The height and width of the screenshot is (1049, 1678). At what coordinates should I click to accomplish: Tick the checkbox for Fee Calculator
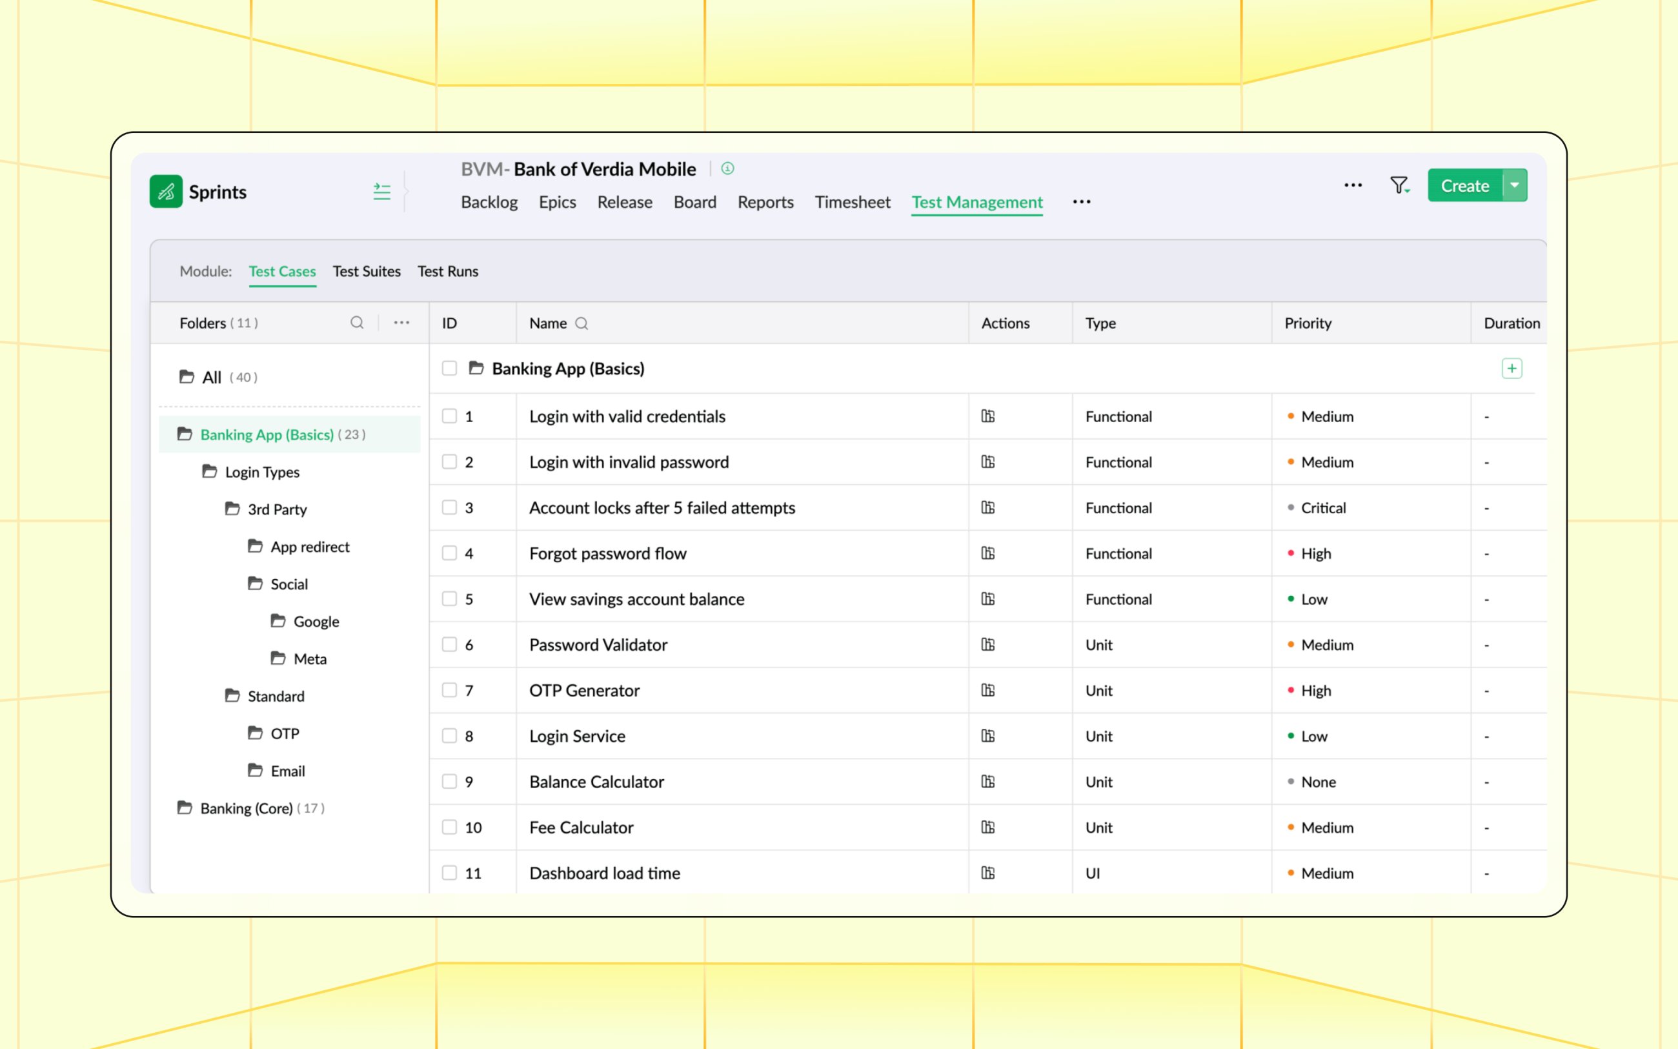click(x=449, y=827)
